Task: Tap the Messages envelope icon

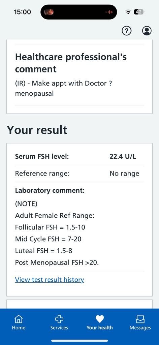Action: (140, 319)
